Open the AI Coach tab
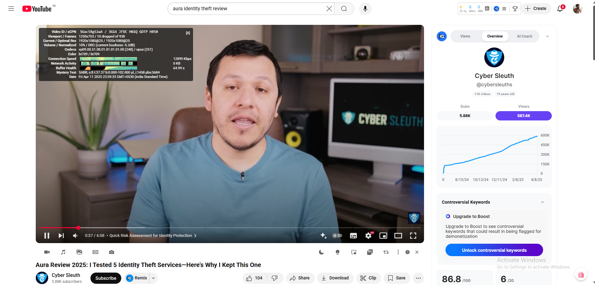Image resolution: width=595 pixels, height=285 pixels. [x=524, y=36]
